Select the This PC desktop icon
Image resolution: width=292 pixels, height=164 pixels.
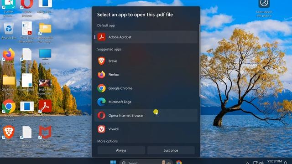pyautogui.click(x=45, y=56)
